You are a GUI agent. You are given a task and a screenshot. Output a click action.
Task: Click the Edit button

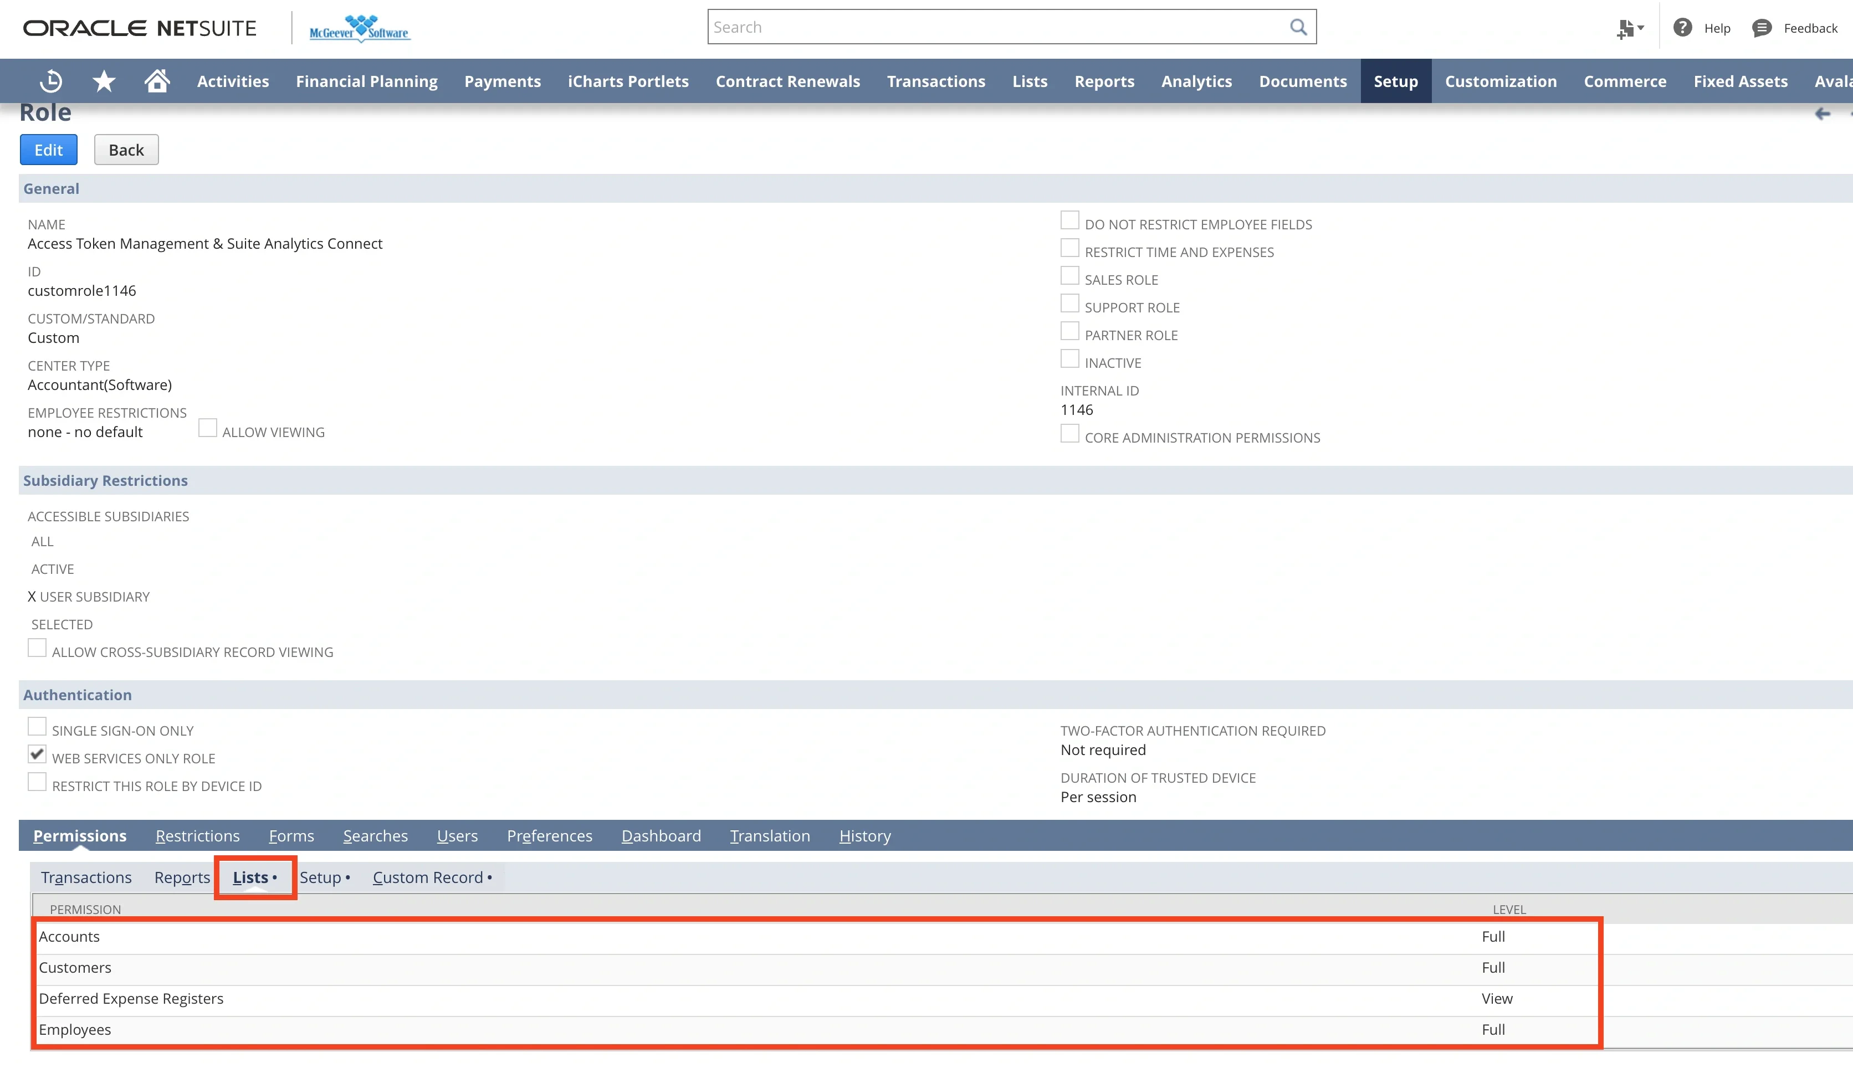coord(48,149)
